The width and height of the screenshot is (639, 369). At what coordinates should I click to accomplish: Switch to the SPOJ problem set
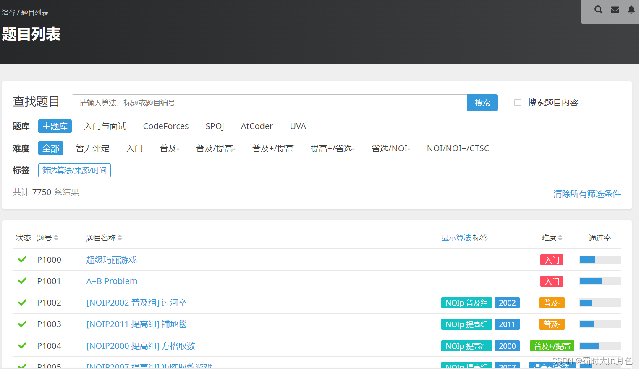point(215,126)
